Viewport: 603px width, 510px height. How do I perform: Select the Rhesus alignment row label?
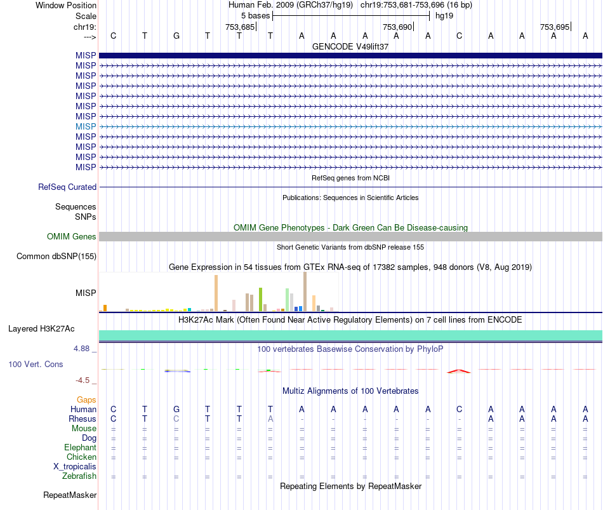click(x=83, y=419)
